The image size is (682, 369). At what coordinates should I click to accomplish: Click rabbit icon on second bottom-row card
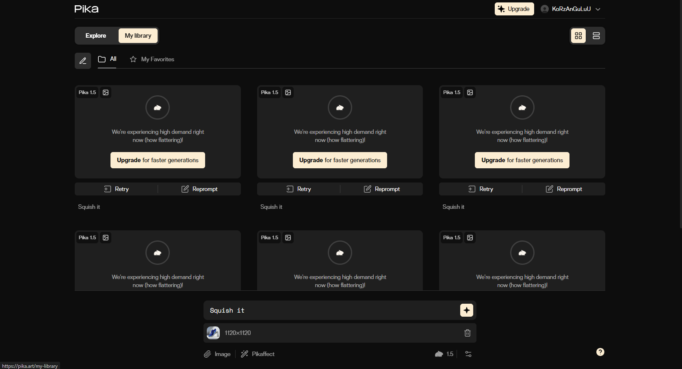[x=340, y=253]
